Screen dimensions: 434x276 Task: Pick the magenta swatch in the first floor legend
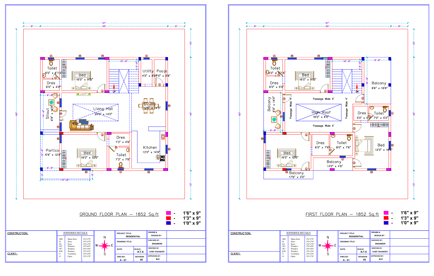(386, 213)
